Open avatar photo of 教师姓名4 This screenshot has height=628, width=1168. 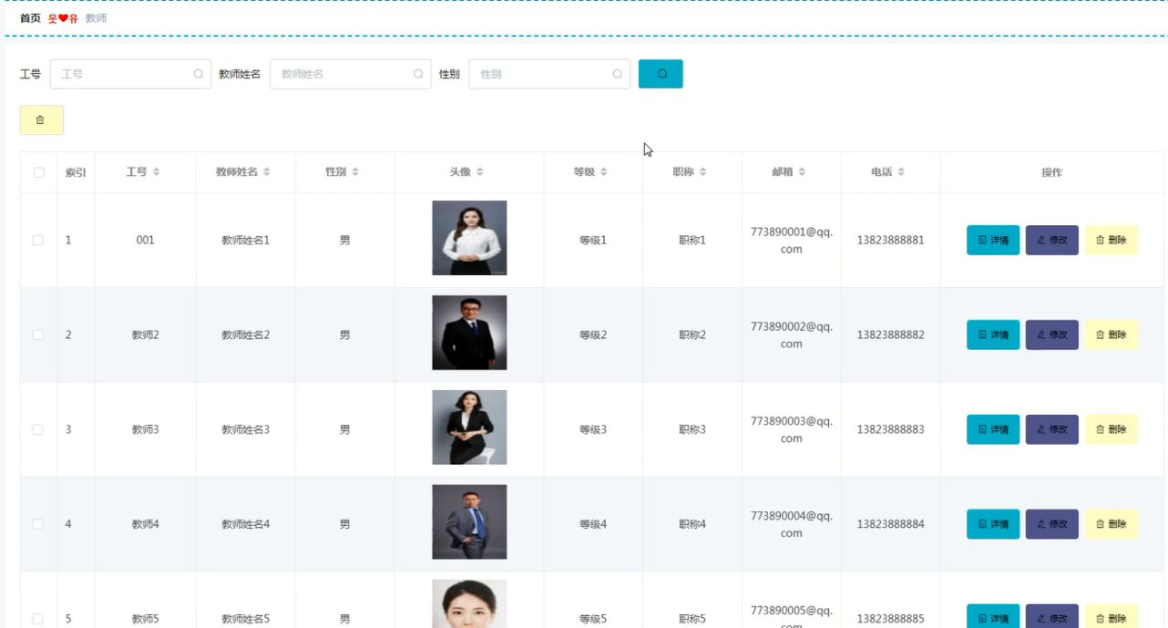tap(469, 522)
